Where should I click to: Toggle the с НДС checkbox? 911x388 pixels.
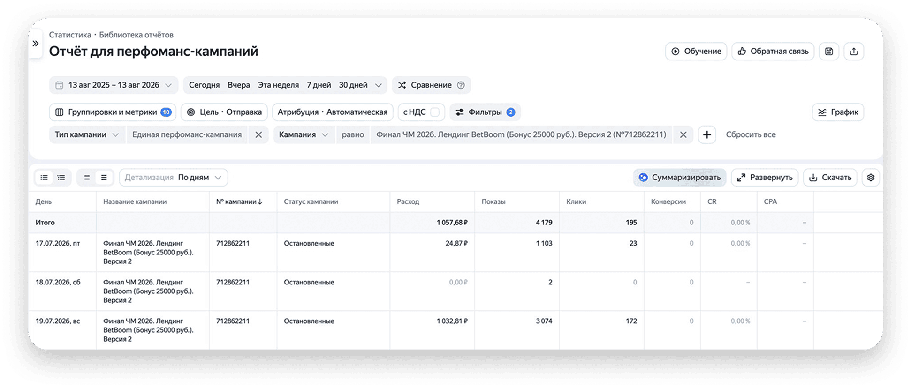click(x=435, y=112)
